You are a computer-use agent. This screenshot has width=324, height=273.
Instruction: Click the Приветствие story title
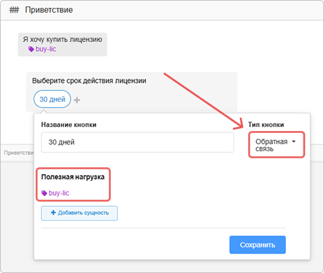pyautogui.click(x=49, y=10)
